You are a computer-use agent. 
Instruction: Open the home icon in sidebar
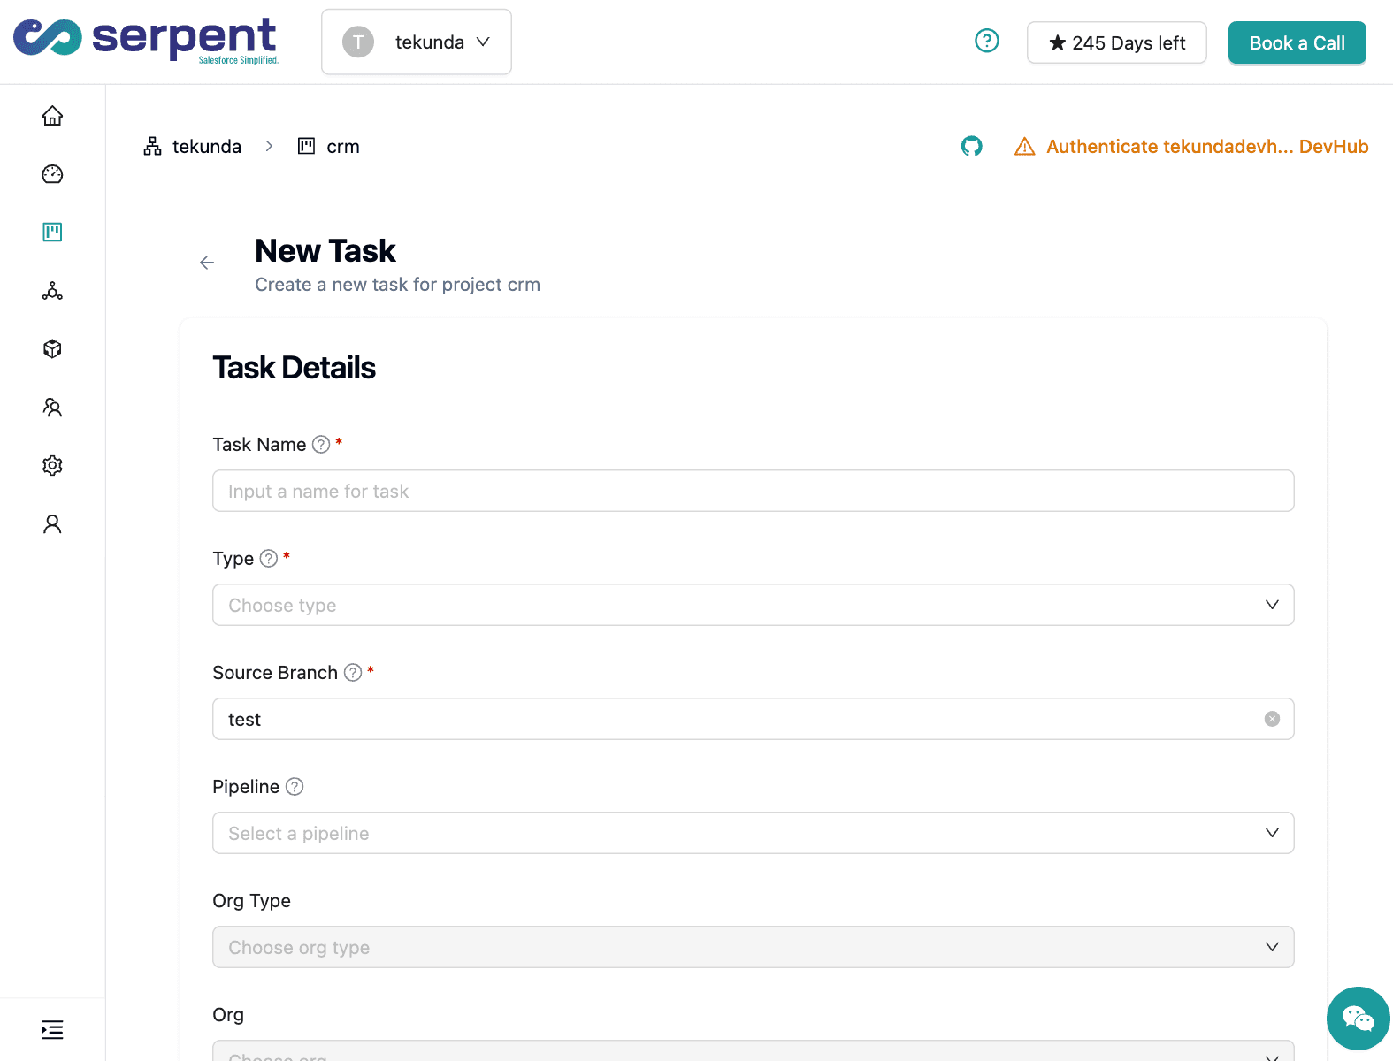[x=52, y=116]
